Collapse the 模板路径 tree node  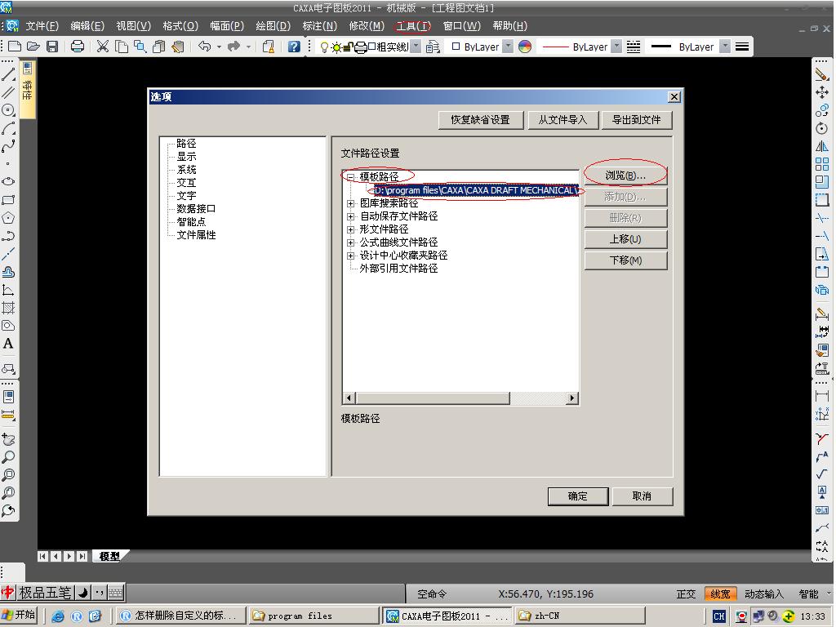[x=350, y=177]
